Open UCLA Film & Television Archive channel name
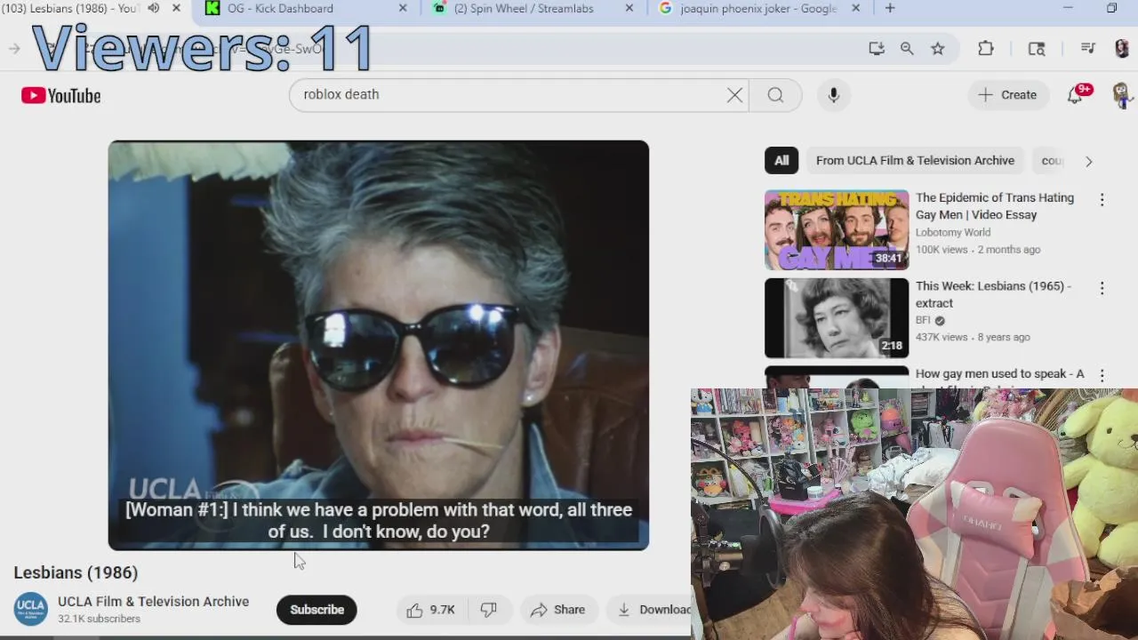1138x640 pixels. pyautogui.click(x=153, y=602)
